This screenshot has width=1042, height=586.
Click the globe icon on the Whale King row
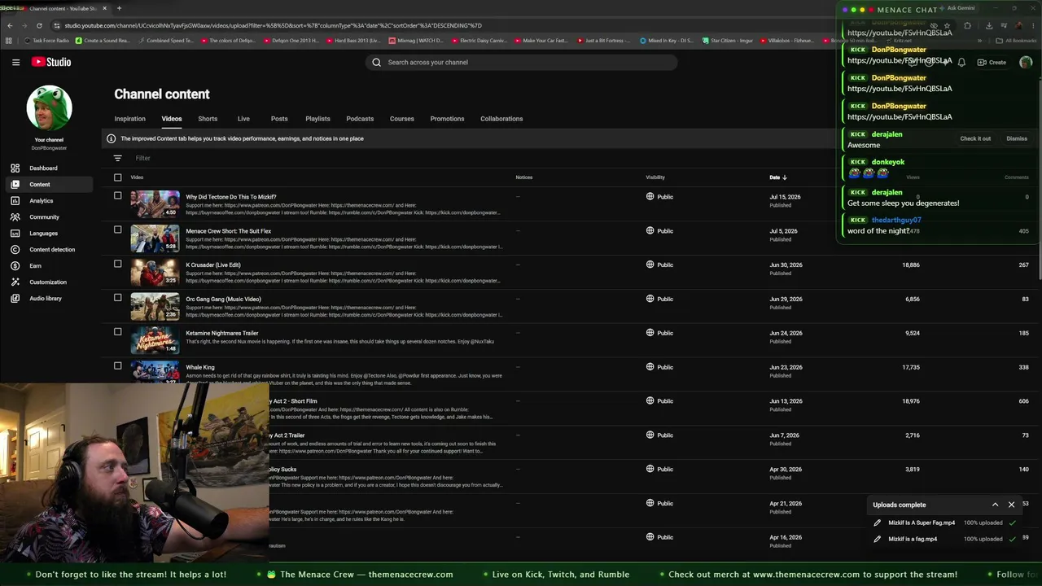pos(650,367)
